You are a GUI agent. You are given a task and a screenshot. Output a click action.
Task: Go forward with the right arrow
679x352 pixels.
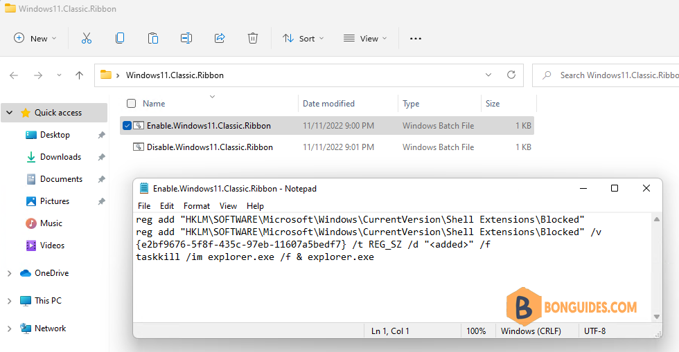click(x=38, y=75)
